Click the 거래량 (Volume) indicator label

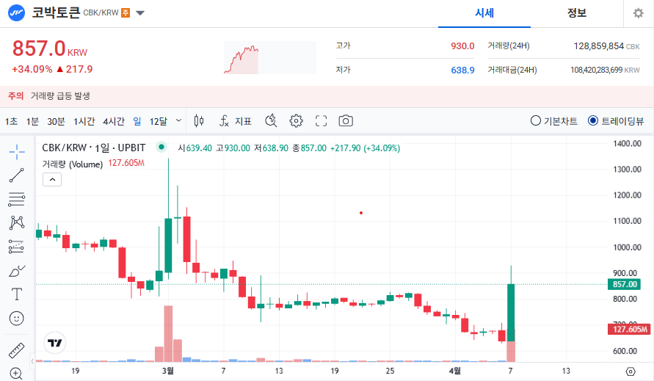click(x=72, y=164)
